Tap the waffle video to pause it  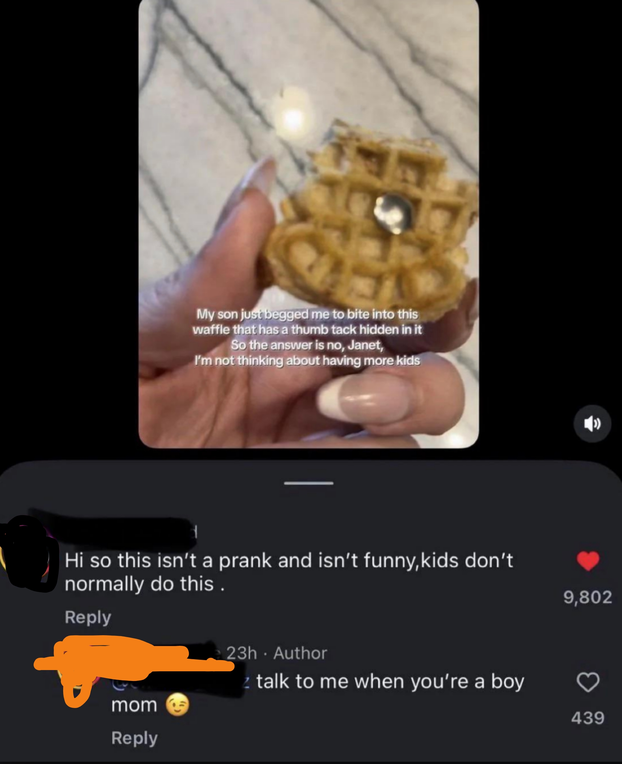point(309,224)
